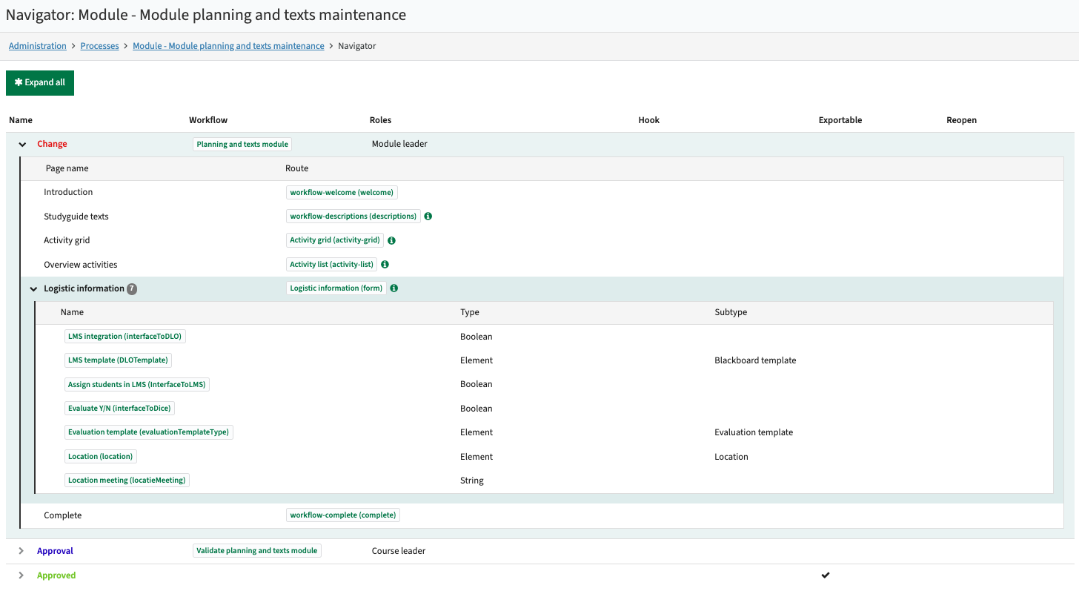The height and width of the screenshot is (591, 1079).
Task: Click the Approval status label
Action: [x=55, y=551]
